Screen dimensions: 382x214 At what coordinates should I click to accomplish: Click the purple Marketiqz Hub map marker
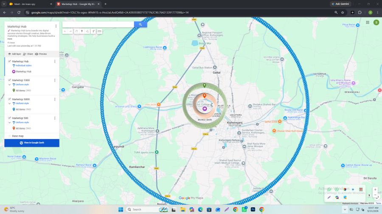click(205, 109)
